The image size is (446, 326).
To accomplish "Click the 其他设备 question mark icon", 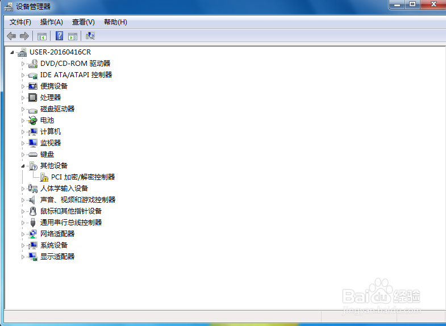I will coord(34,166).
